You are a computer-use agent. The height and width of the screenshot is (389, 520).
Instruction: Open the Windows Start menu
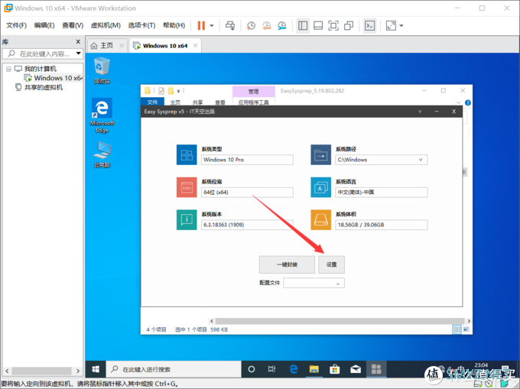coord(96,369)
